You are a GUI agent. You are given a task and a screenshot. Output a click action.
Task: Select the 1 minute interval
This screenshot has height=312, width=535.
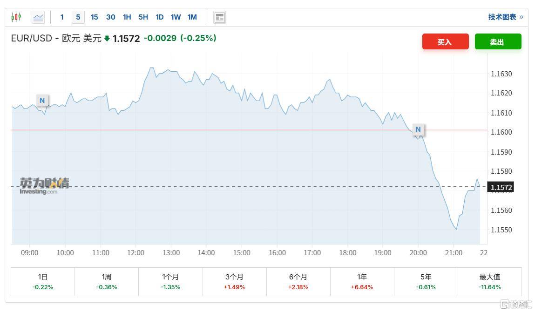pos(62,17)
